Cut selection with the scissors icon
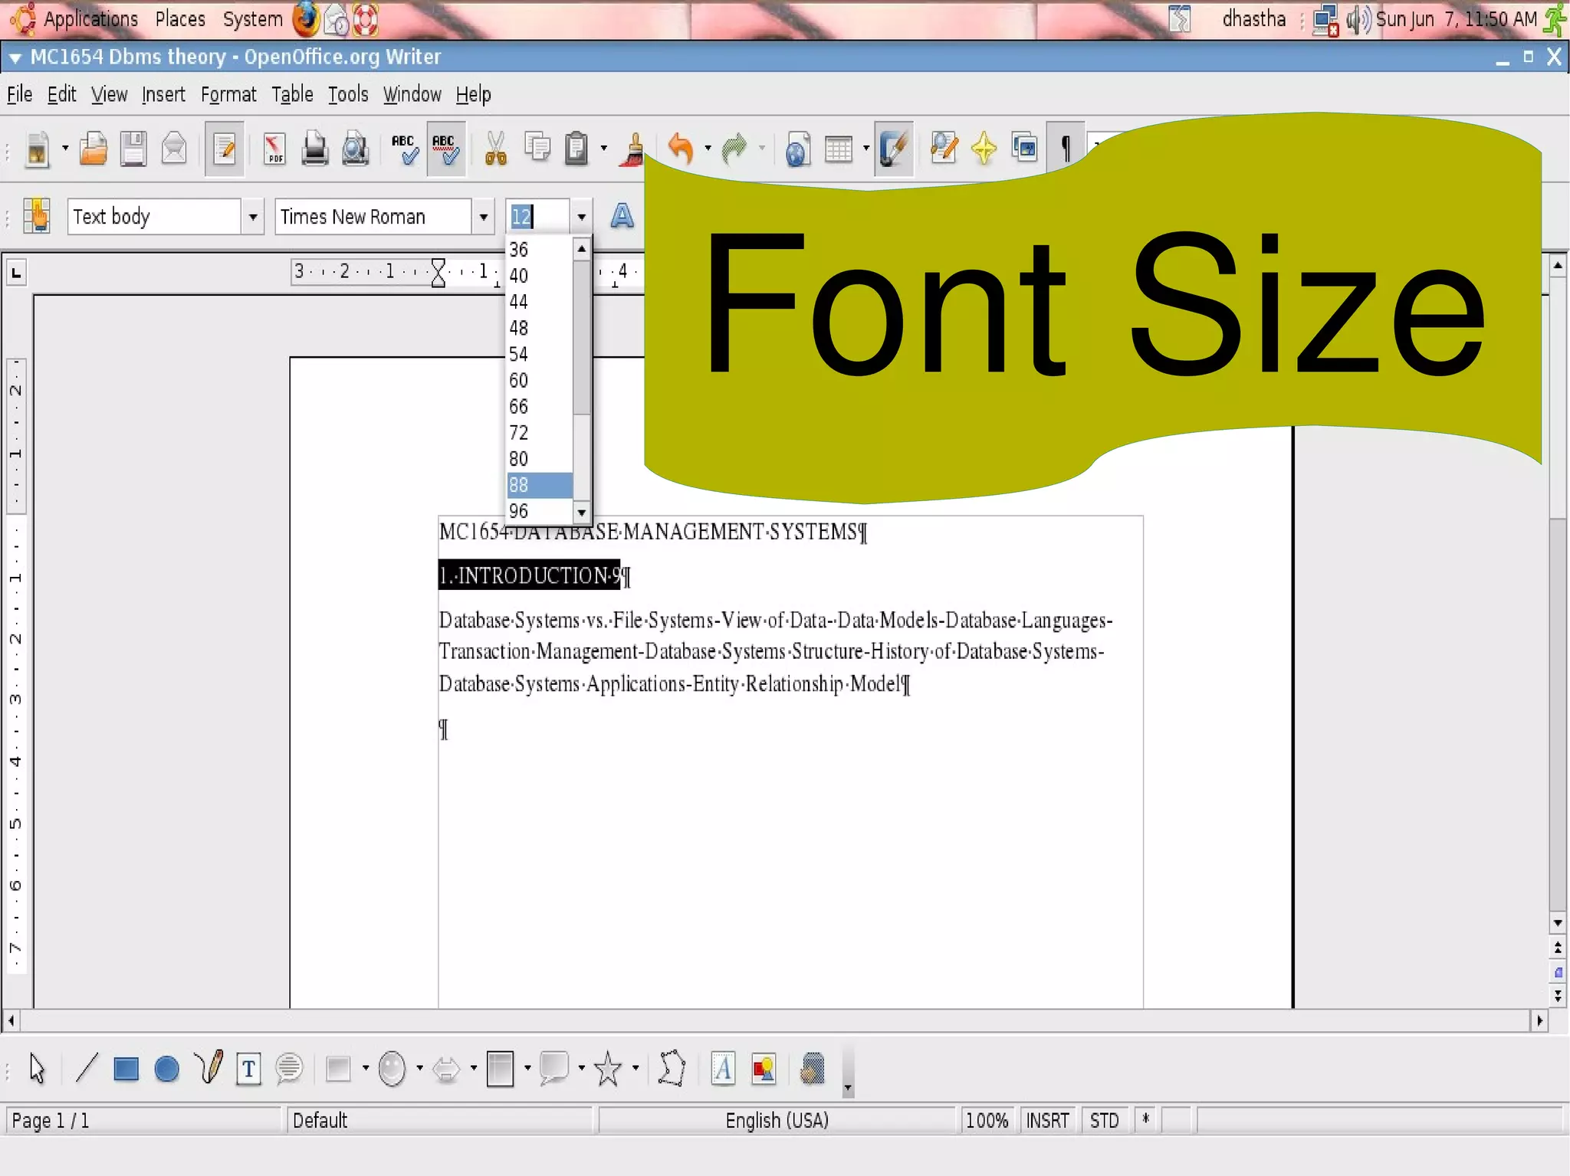 [496, 149]
